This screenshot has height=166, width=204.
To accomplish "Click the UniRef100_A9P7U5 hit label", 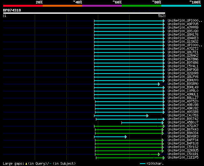I will point(183,24).
